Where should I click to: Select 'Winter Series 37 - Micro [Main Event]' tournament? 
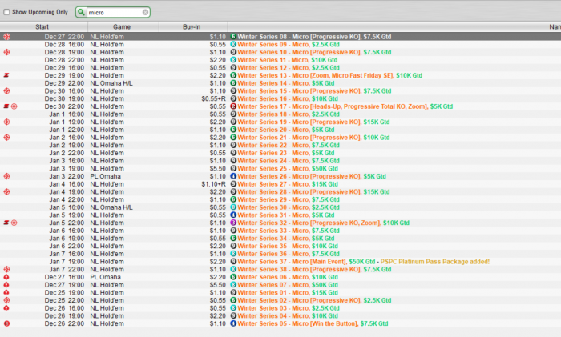(292, 262)
